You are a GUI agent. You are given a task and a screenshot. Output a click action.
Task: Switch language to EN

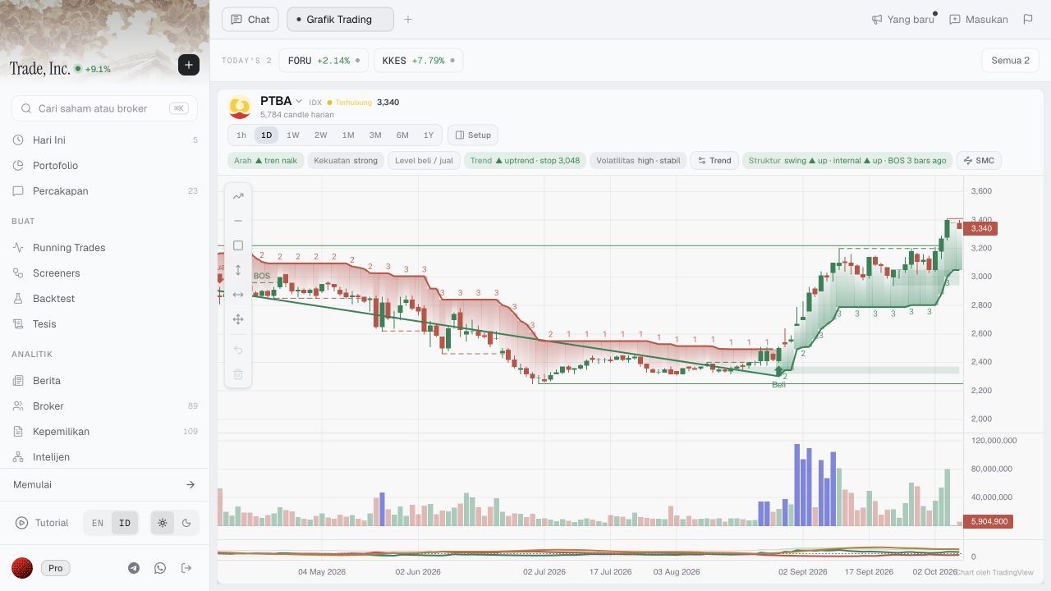(98, 523)
